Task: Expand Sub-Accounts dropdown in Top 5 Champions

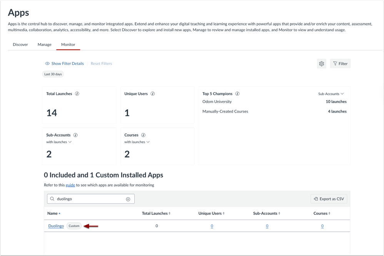Action: coord(331,94)
